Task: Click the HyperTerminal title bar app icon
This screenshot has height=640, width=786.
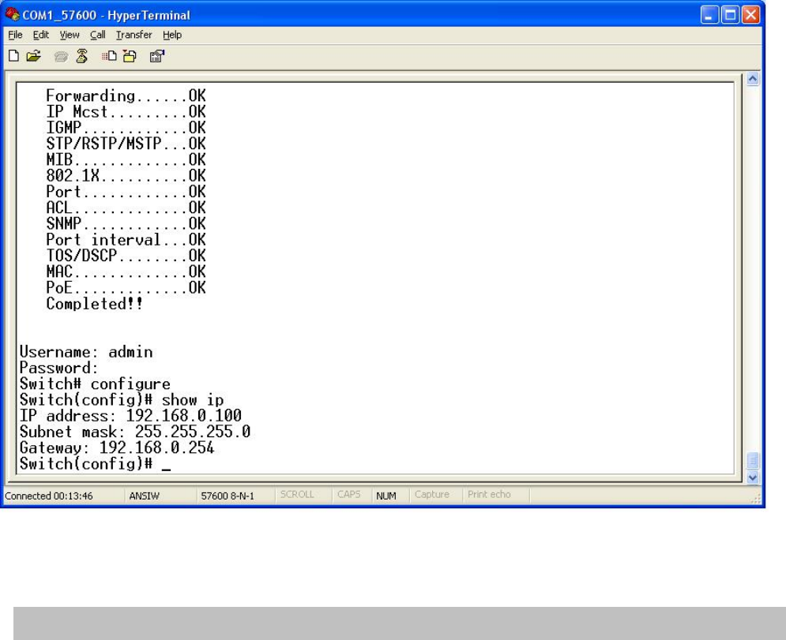Action: pos(12,14)
